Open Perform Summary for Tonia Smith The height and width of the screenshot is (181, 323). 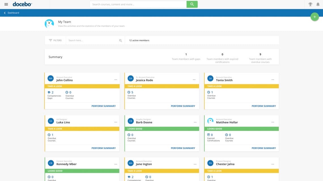coord(264,106)
